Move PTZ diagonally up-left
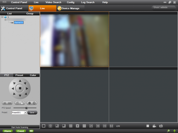 click(x=14, y=83)
